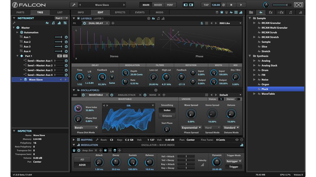Viewport: 316px width, 177px height.
Task: Select the ADSR envelope button
Action: click(x=82, y=165)
